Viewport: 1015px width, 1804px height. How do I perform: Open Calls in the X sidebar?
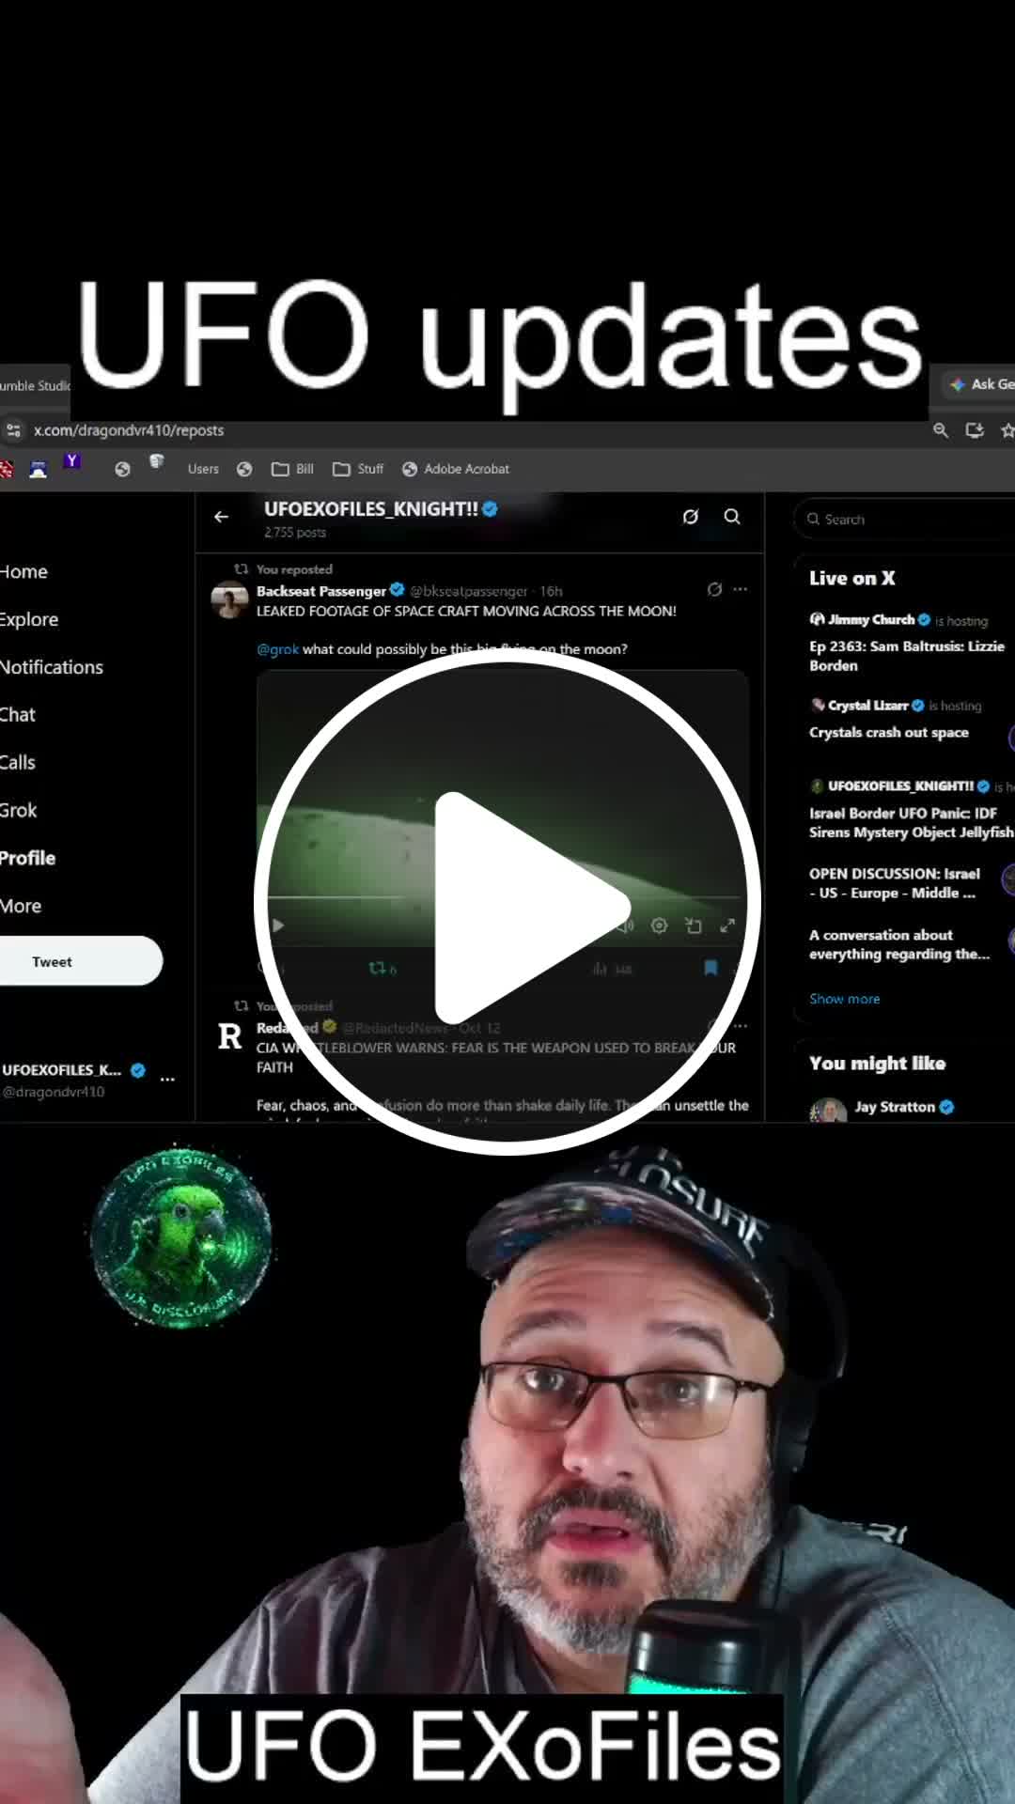(x=17, y=763)
